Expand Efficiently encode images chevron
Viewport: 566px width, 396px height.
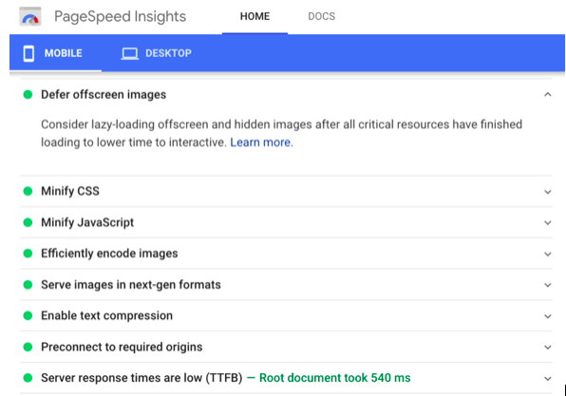548,255
